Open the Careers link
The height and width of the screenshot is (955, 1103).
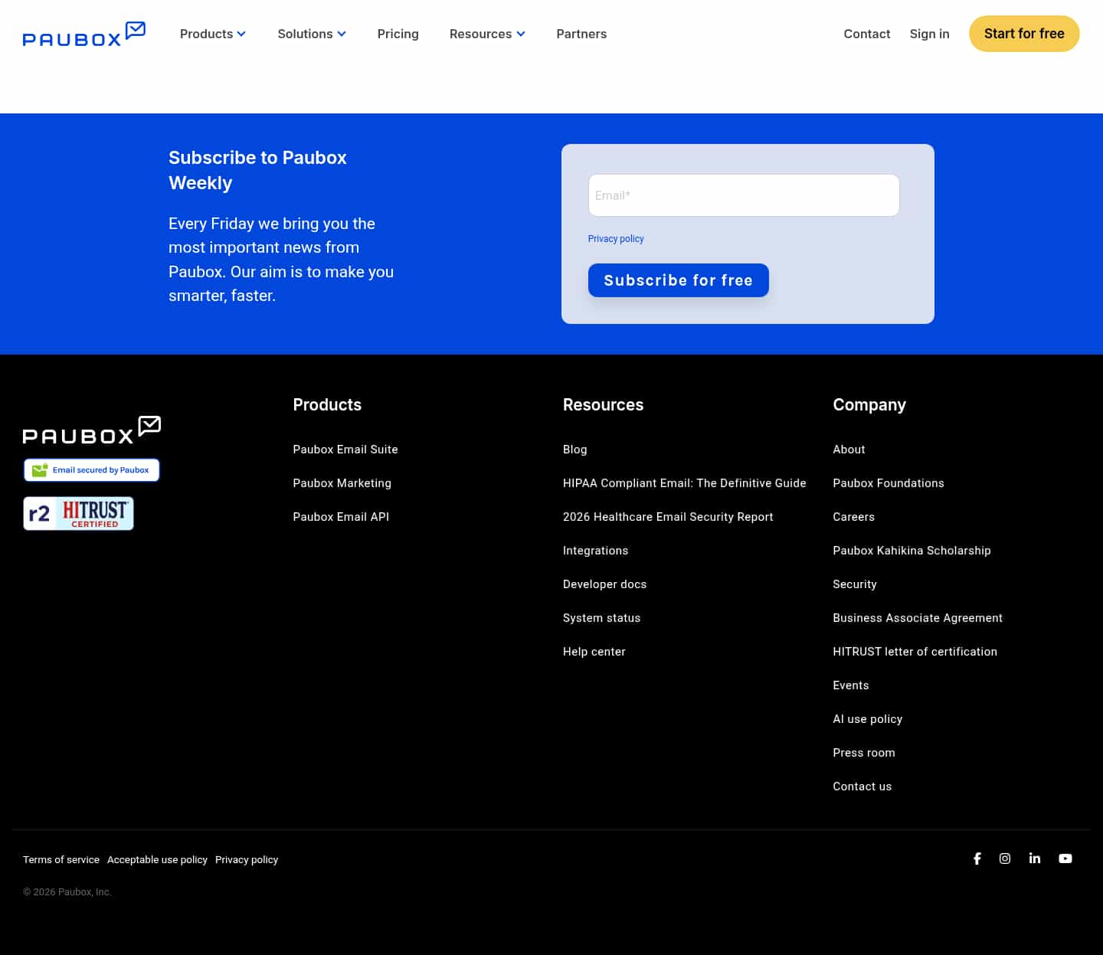tap(854, 517)
